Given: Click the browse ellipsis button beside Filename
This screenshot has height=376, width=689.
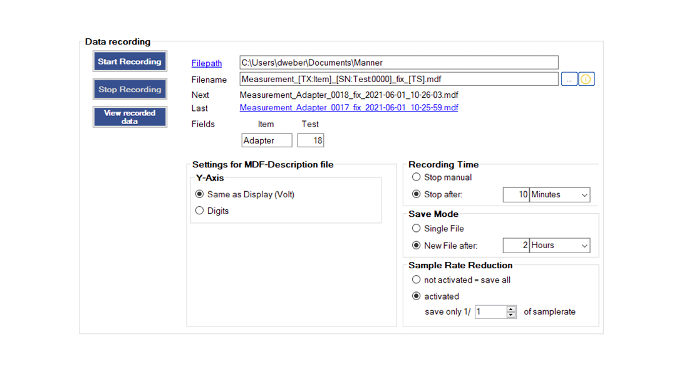Looking at the screenshot, I should click(569, 80).
